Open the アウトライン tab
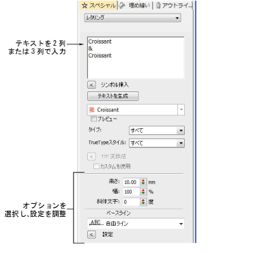The image size is (268, 253). coord(173,5)
